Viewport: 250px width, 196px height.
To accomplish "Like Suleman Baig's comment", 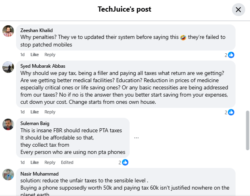I will (x=35, y=162).
